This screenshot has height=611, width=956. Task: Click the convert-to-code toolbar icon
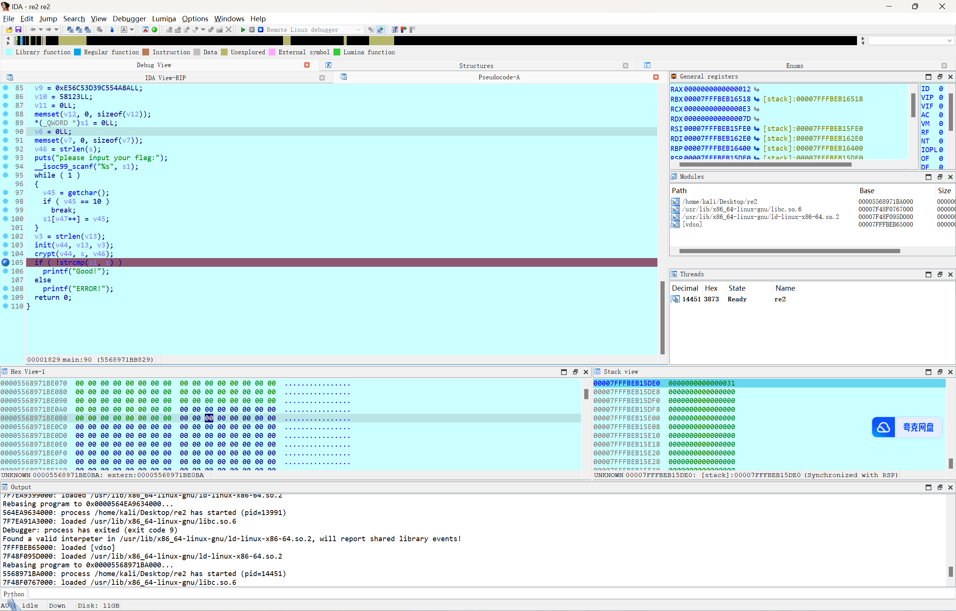point(170,30)
